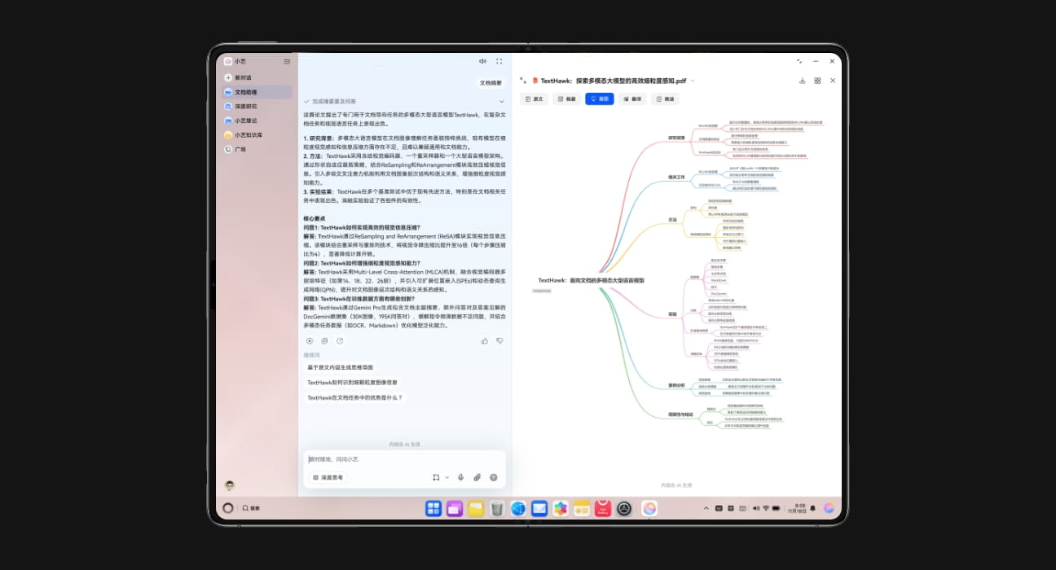Viewport: 1056px width, 570px height.
Task: Click the speaker read-aloud icon in chat header
Action: [482, 61]
